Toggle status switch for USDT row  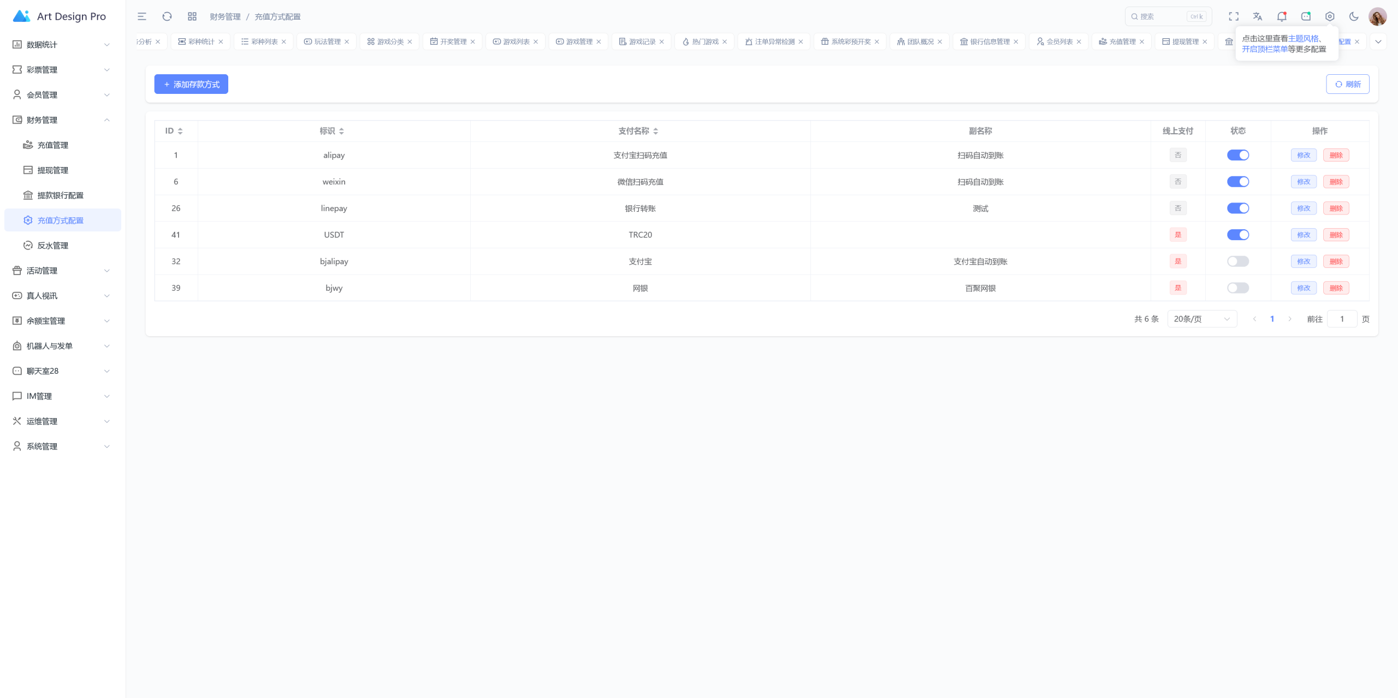(1237, 235)
